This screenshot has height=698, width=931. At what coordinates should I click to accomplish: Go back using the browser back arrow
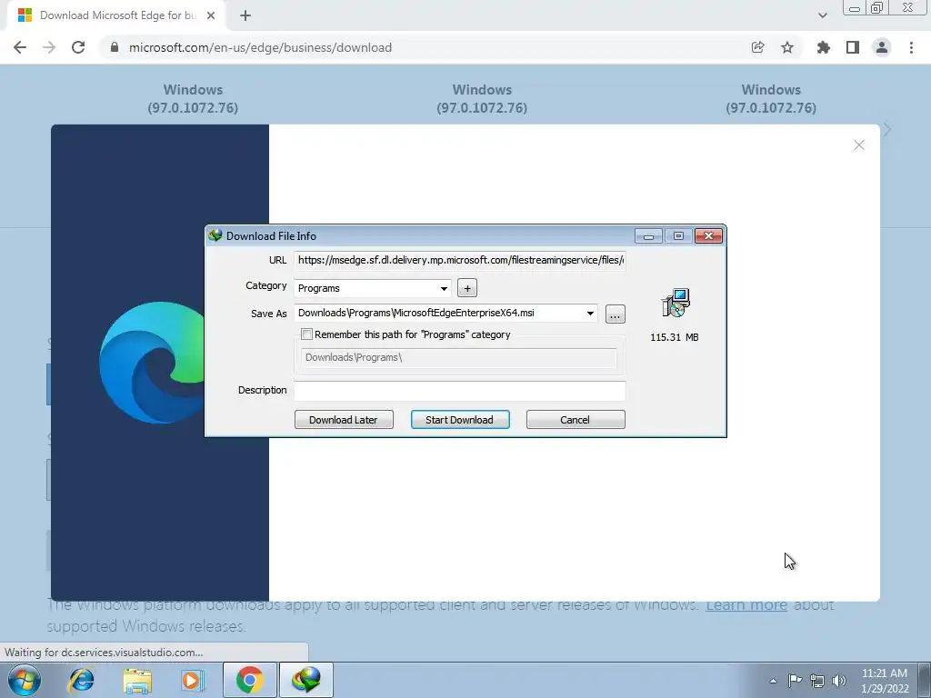pyautogui.click(x=20, y=47)
